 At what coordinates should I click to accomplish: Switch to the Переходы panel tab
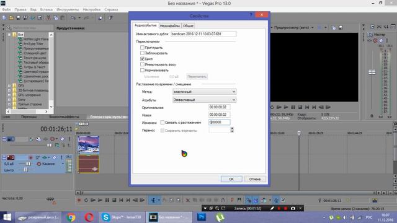pyautogui.click(x=29, y=117)
